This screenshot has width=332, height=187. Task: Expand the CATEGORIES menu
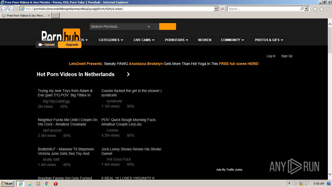(x=111, y=40)
